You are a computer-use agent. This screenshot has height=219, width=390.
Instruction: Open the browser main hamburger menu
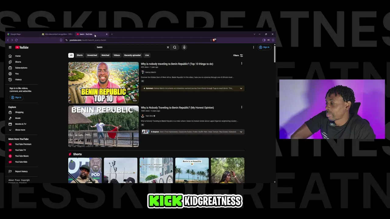[x=273, y=40]
